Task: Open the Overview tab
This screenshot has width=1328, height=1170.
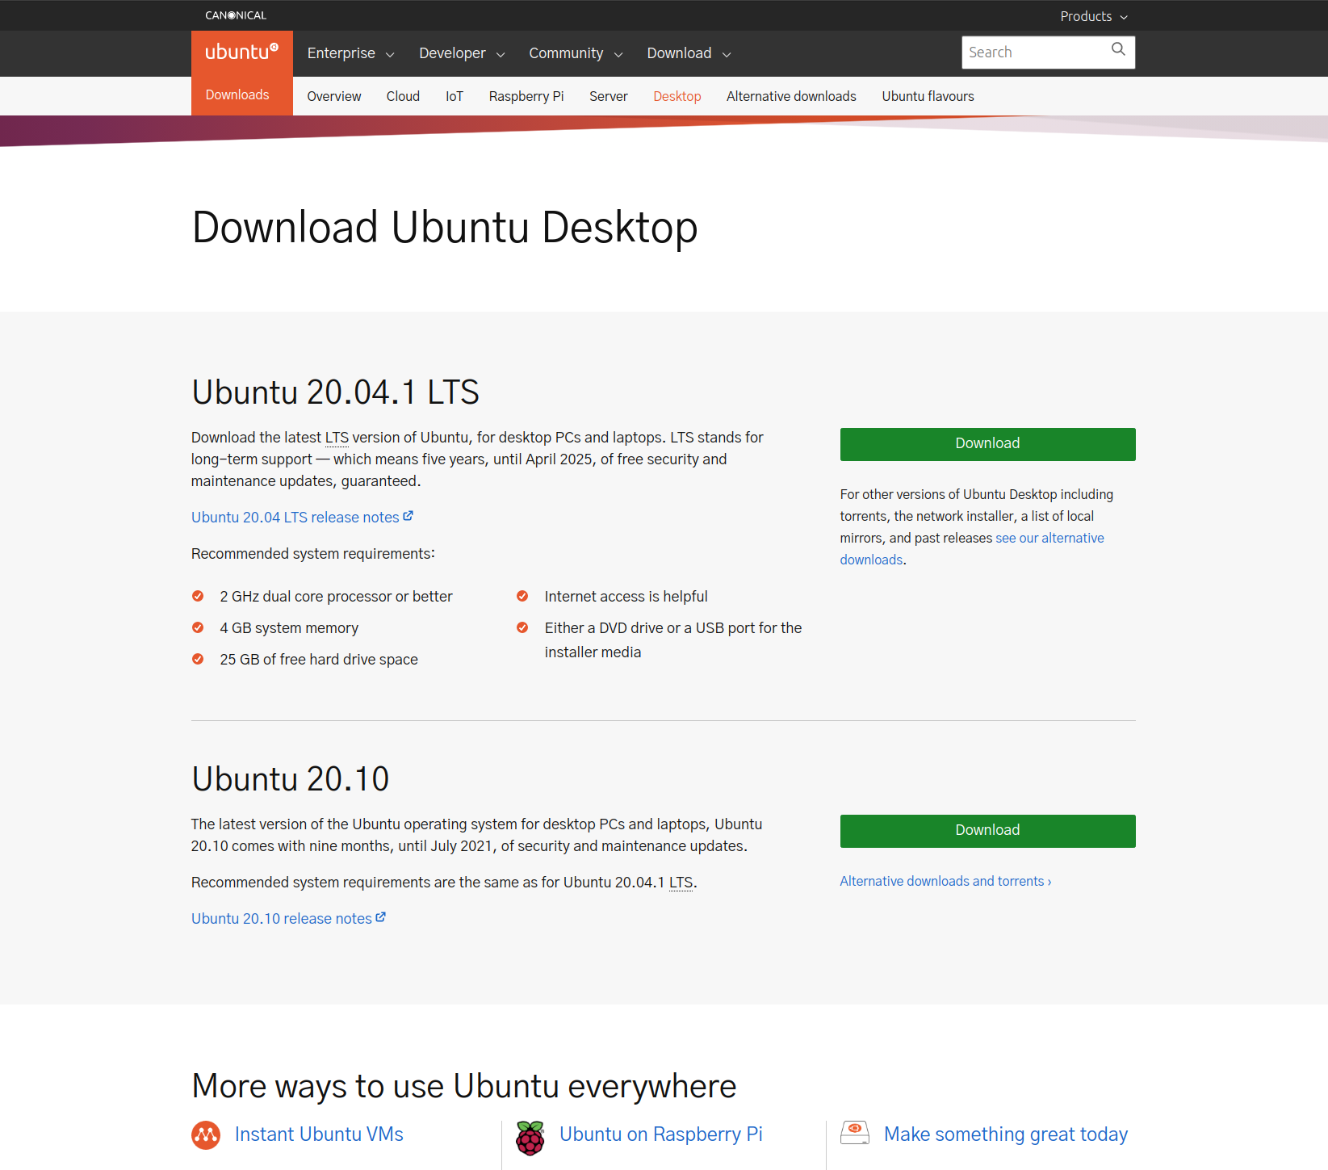Action: 334,96
